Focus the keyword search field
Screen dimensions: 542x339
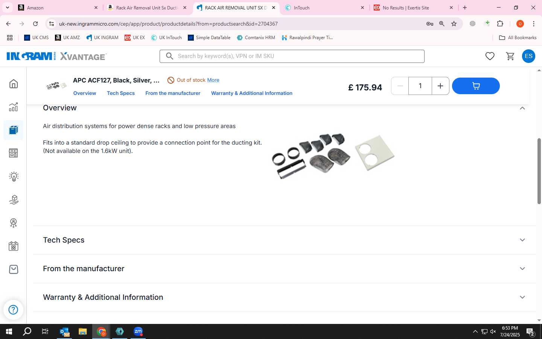(x=292, y=56)
